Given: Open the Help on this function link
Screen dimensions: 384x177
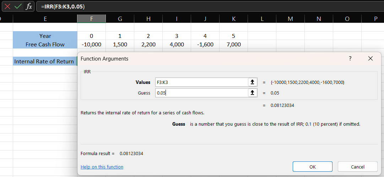Looking at the screenshot, I should click(x=102, y=167).
